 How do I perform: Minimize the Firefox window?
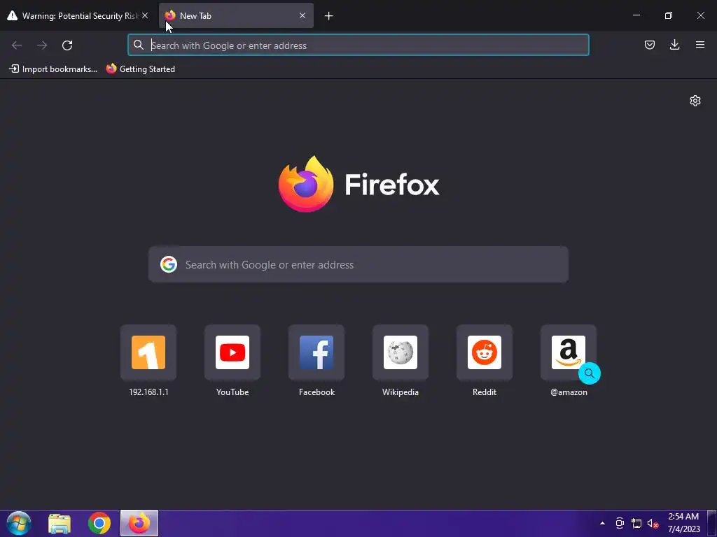[x=636, y=15]
